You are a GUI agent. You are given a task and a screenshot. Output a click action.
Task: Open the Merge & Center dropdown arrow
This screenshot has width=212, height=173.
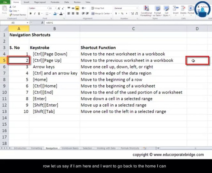coord(111,13)
